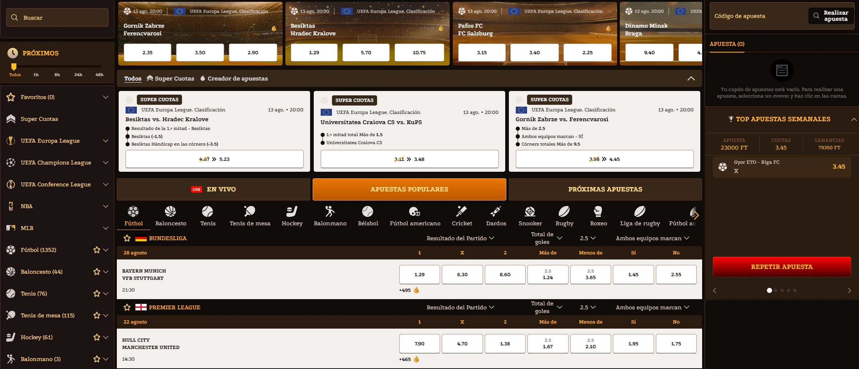
Task: Click the sidebar UEFA Champions League ball icon
Action: coord(11,163)
